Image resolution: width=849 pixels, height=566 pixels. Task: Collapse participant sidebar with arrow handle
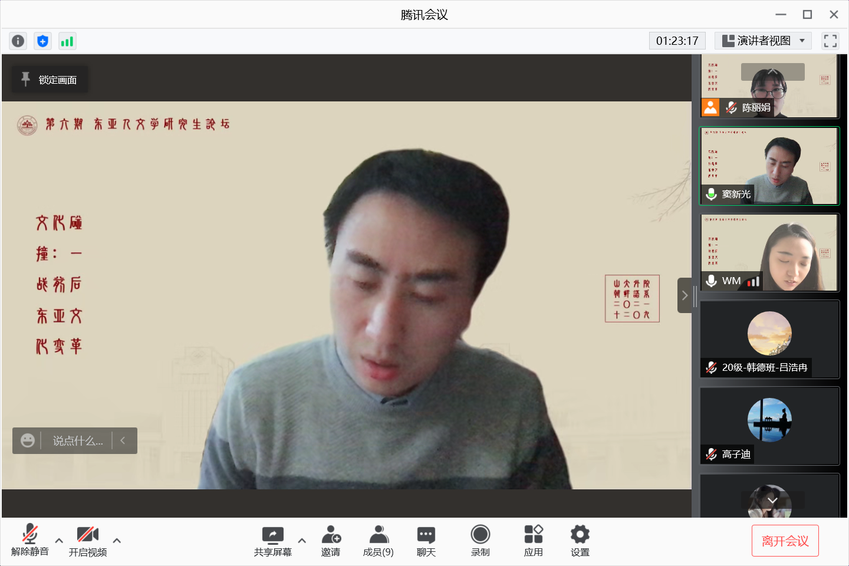[685, 295]
